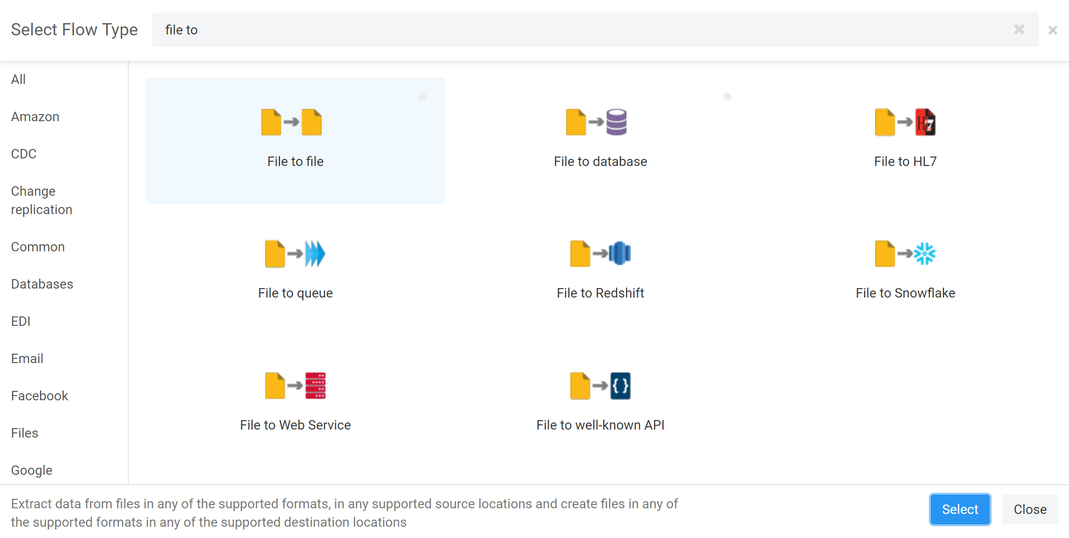This screenshot has height=538, width=1069.
Task: Click the 'File to Snowflake' label
Action: click(x=905, y=293)
